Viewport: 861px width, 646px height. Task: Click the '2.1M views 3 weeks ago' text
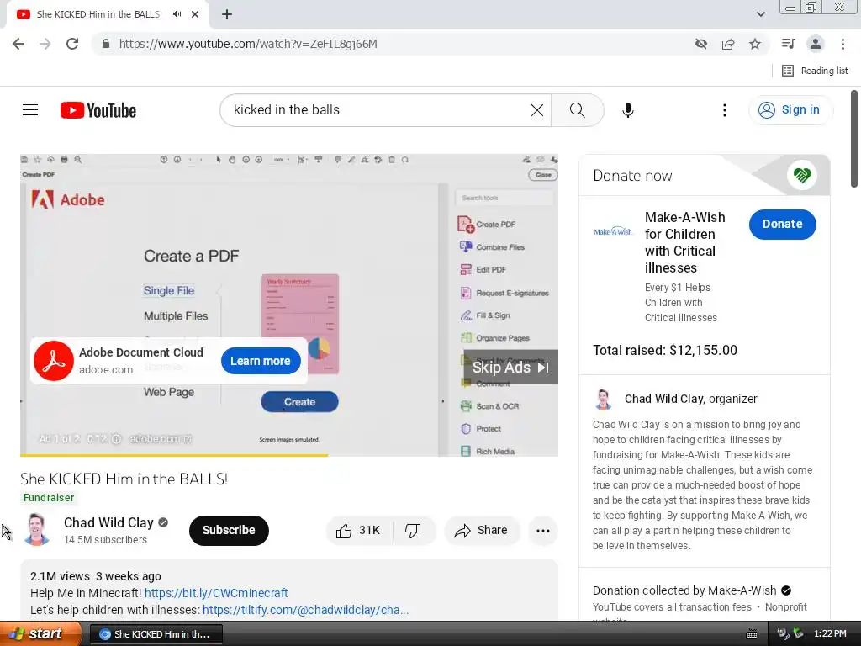(x=96, y=575)
